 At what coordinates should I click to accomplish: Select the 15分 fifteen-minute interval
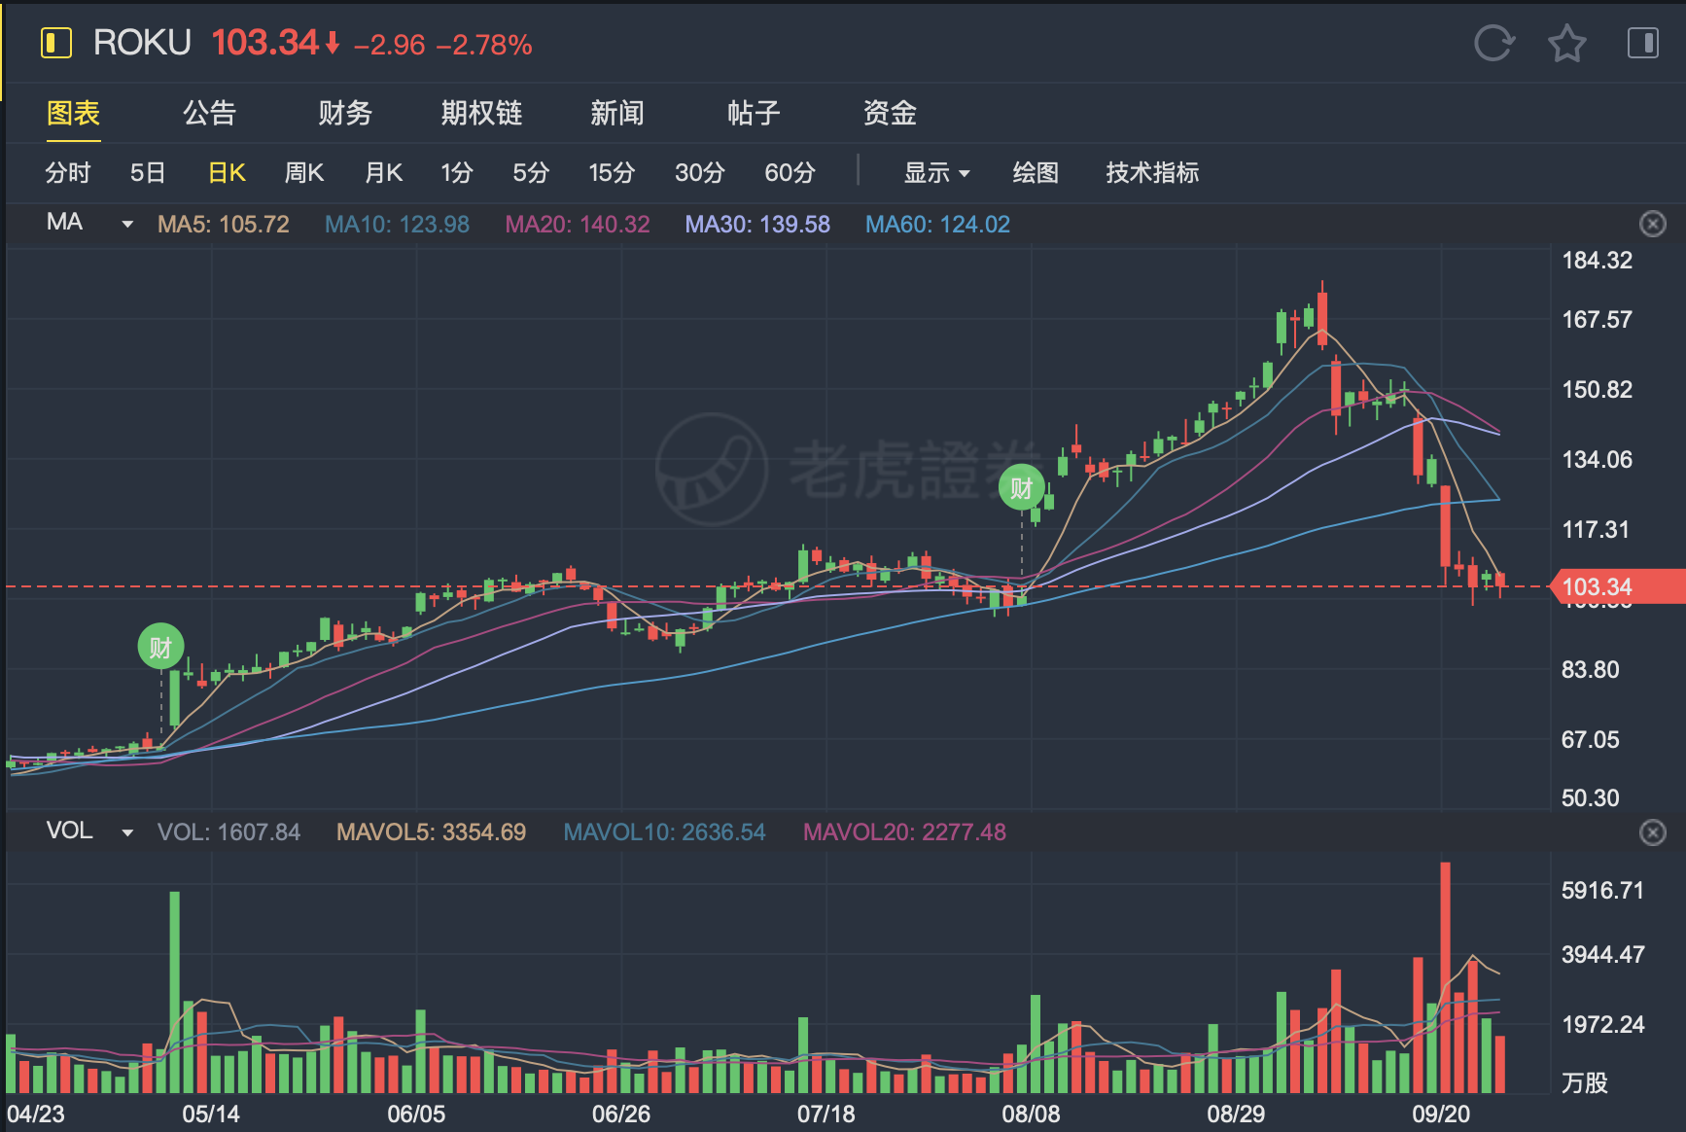click(612, 172)
